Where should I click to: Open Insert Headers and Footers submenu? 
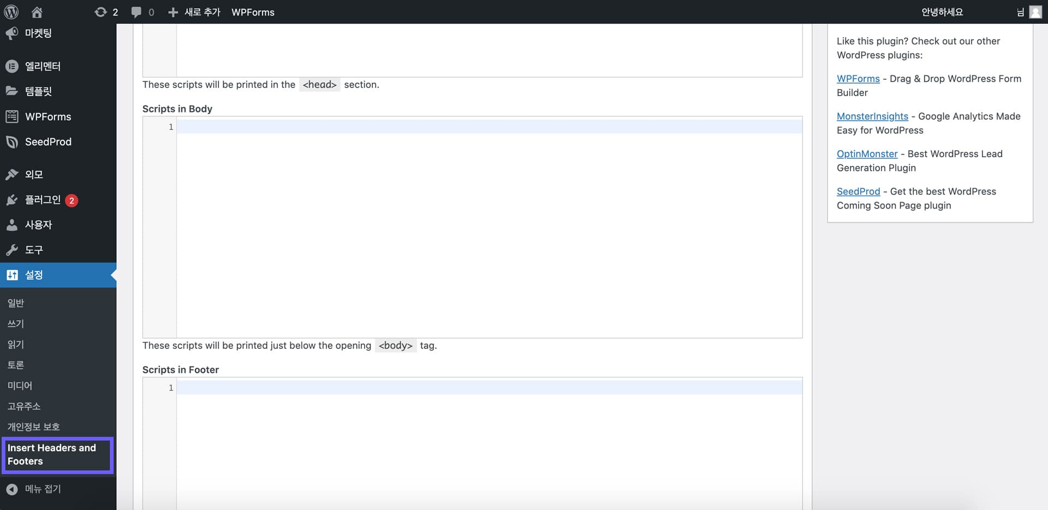coord(57,455)
